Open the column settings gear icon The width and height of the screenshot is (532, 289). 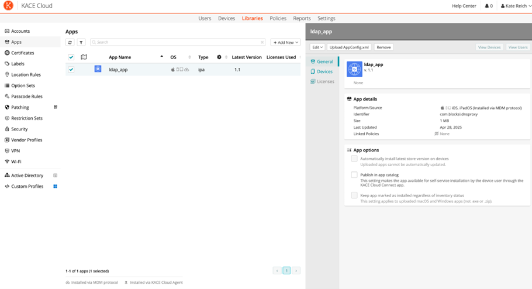tap(219, 57)
